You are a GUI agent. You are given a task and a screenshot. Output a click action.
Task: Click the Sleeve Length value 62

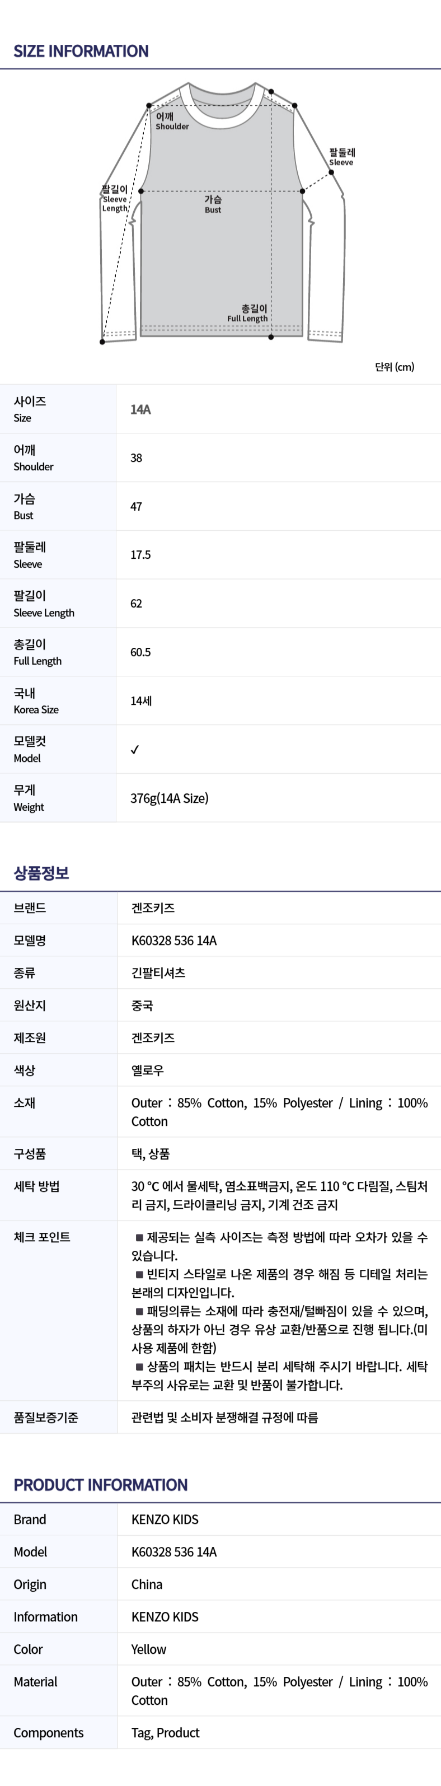[137, 604]
